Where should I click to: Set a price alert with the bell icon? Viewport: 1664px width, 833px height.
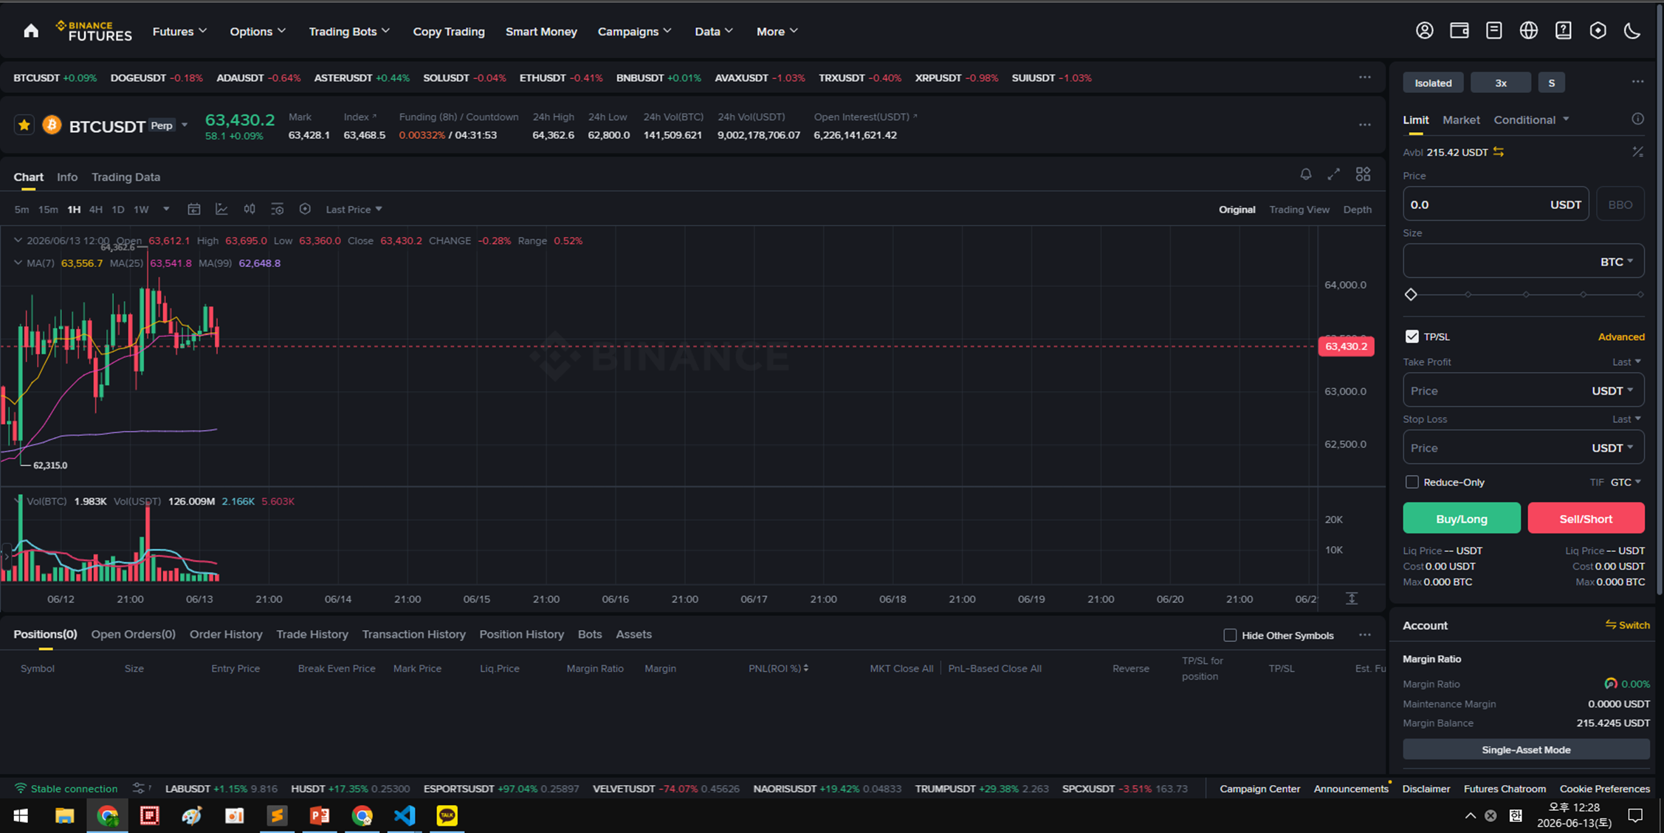1306,174
